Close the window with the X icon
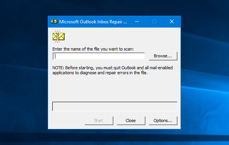 coord(172,22)
